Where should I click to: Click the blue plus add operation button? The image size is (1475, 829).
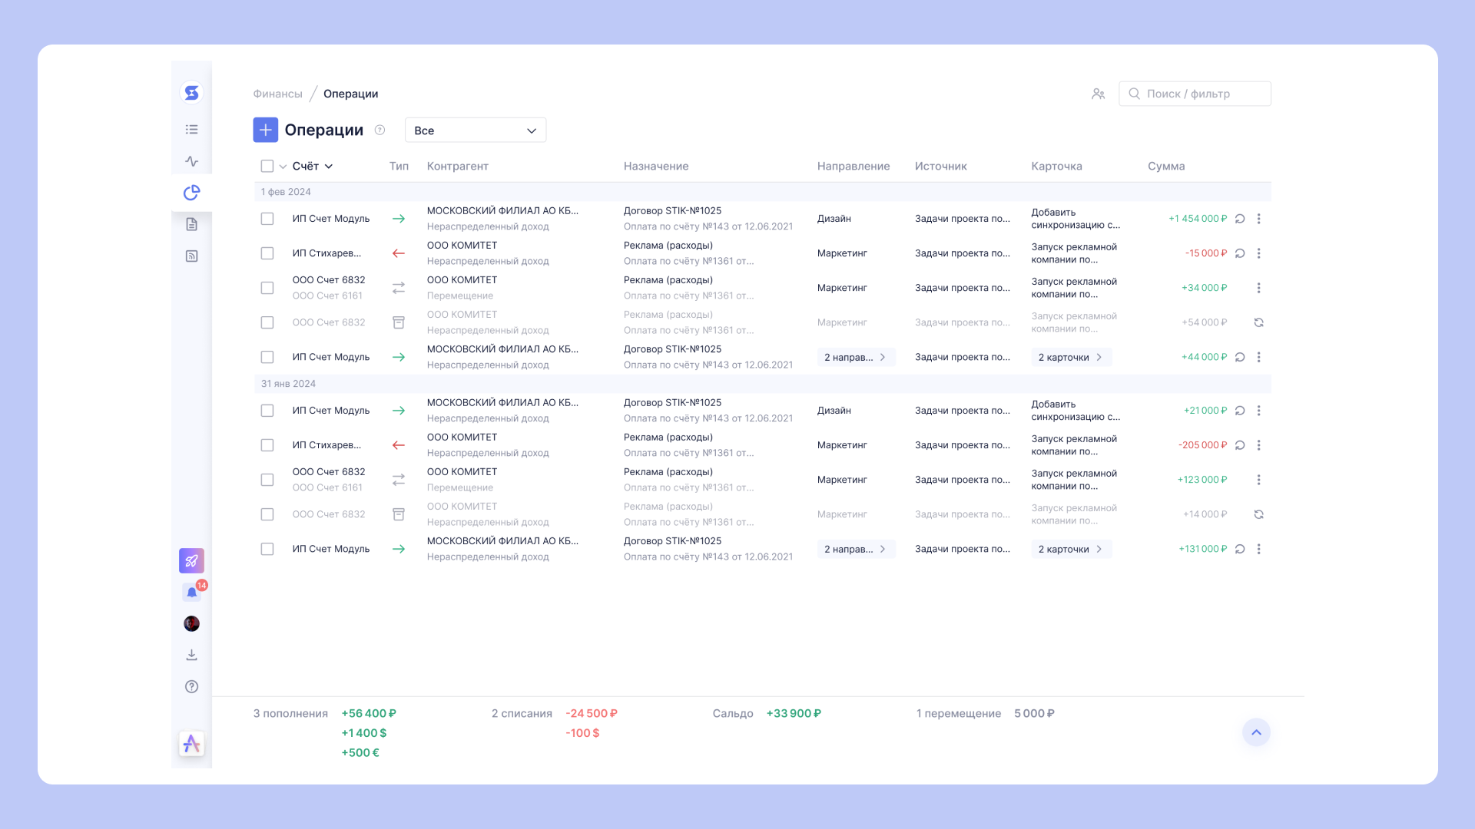(265, 130)
